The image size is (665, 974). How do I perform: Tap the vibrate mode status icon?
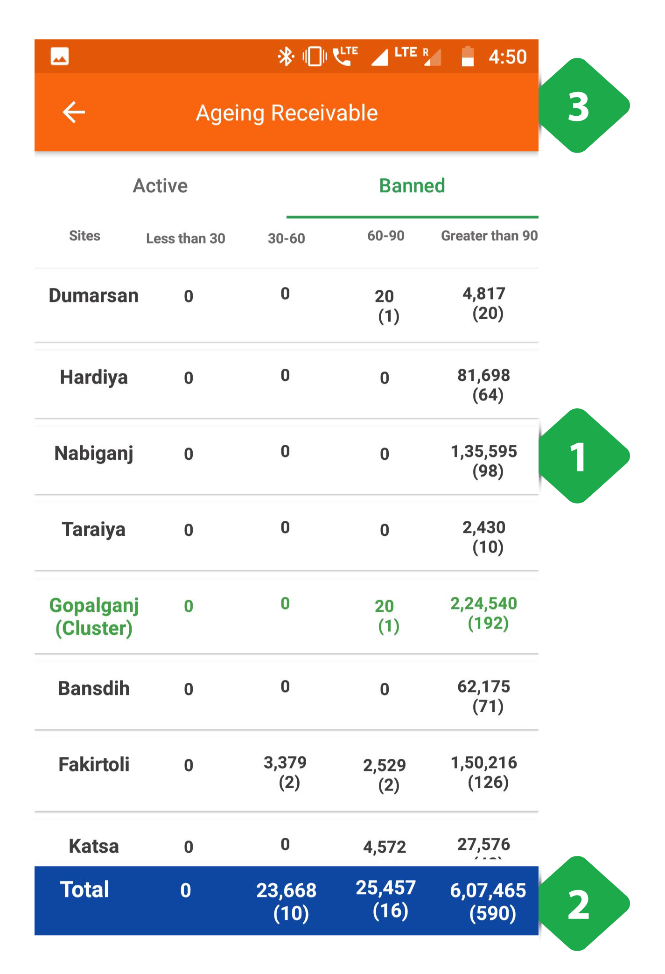pos(315,56)
